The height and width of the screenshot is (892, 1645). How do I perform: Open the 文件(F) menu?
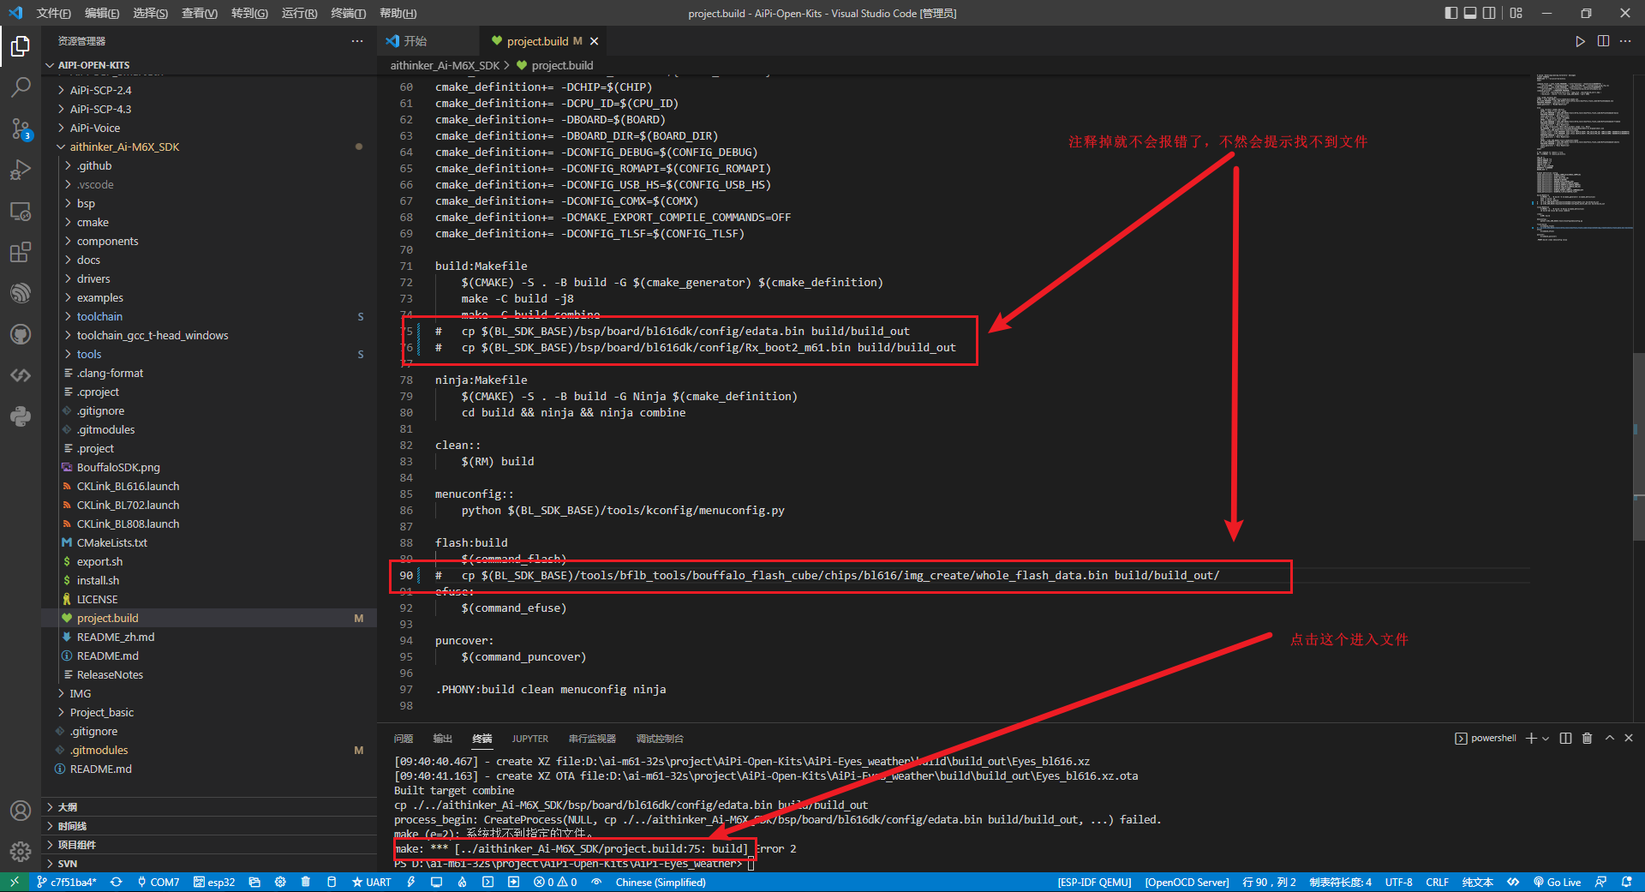click(53, 13)
